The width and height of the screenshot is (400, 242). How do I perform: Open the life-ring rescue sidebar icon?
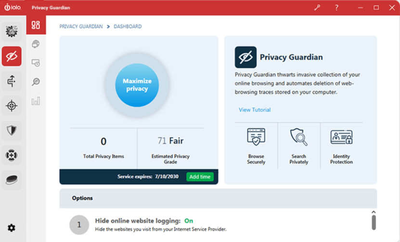click(x=12, y=155)
